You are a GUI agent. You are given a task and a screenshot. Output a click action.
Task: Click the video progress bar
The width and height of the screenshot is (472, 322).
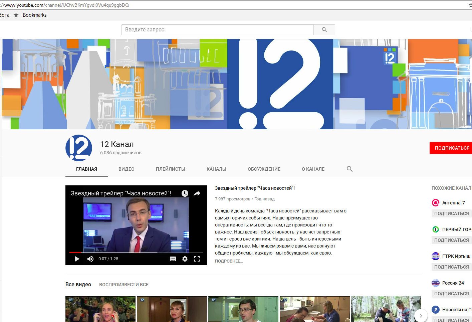(136, 252)
